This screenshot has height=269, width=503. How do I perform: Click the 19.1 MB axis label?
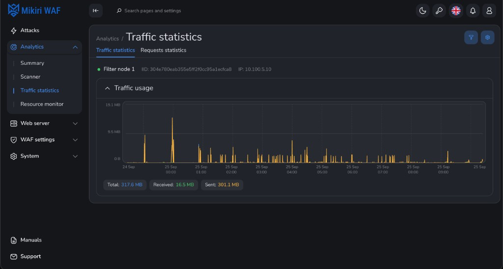113,105
